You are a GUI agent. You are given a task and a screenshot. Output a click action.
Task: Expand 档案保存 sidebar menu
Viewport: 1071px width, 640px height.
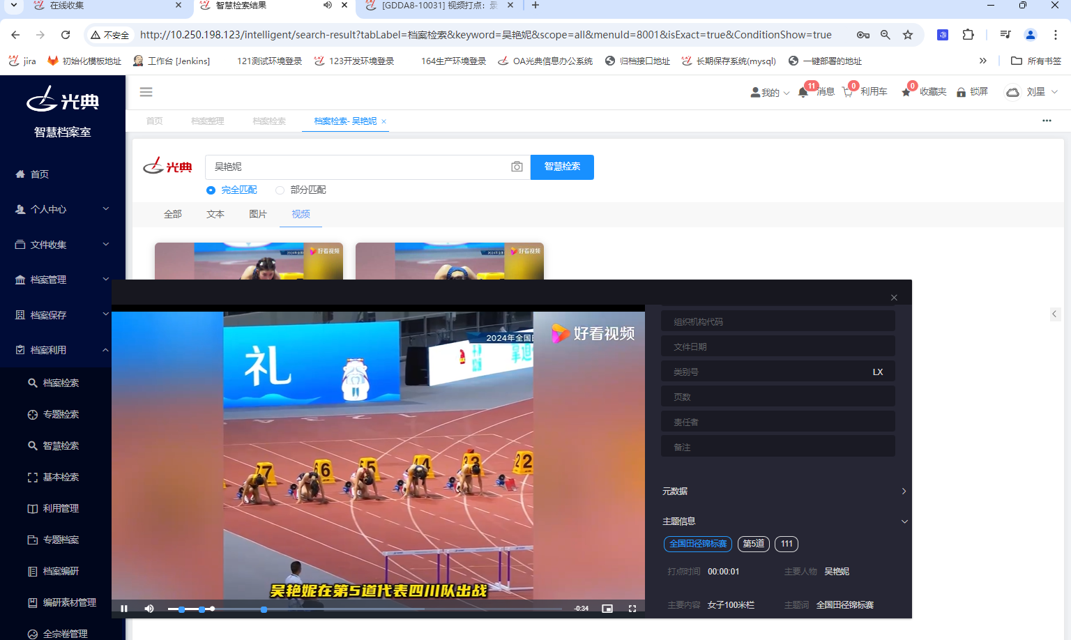pyautogui.click(x=63, y=315)
